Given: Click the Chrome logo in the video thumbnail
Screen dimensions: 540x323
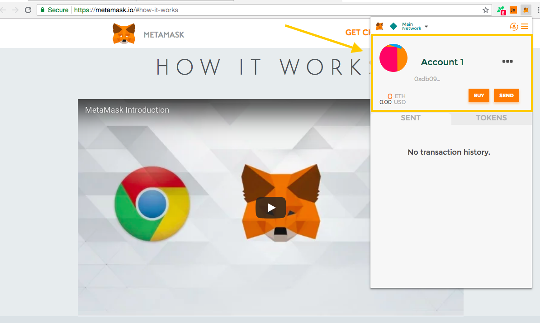Looking at the screenshot, I should click(152, 204).
